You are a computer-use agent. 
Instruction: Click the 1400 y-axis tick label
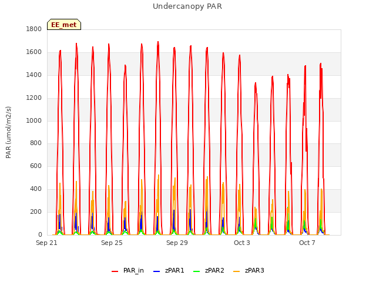pyautogui.click(x=34, y=75)
